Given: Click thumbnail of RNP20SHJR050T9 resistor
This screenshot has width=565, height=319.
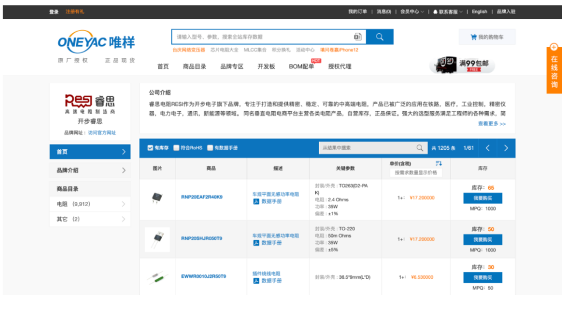Looking at the screenshot, I should (157, 239).
